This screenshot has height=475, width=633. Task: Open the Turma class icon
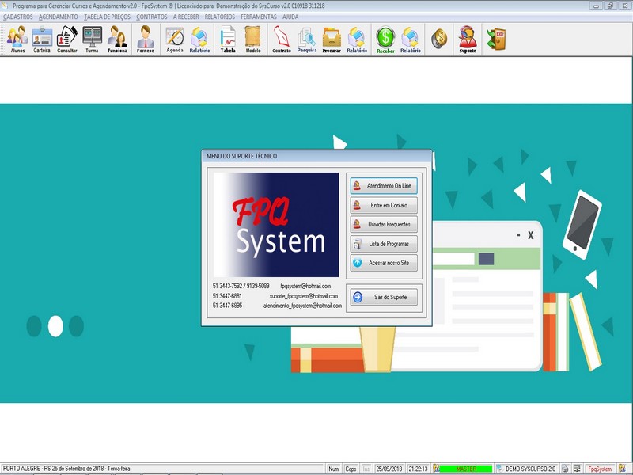[92, 40]
